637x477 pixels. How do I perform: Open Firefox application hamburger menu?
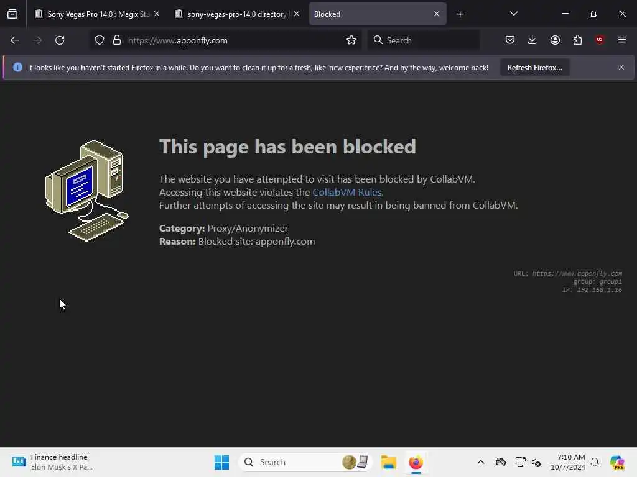click(622, 40)
